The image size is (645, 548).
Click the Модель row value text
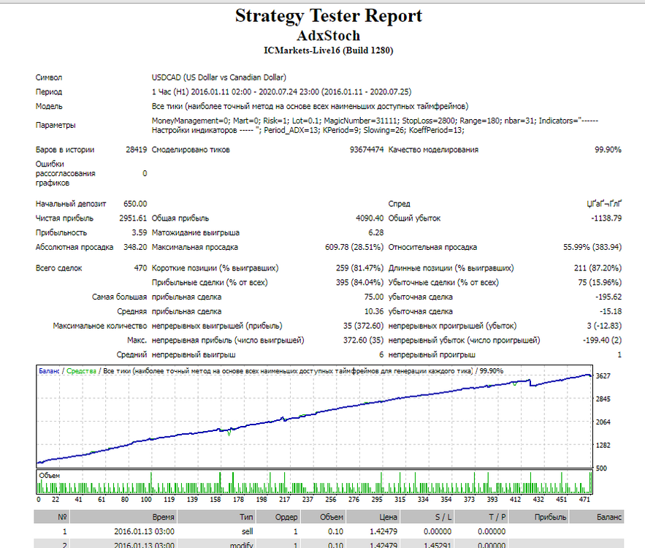coord(310,106)
